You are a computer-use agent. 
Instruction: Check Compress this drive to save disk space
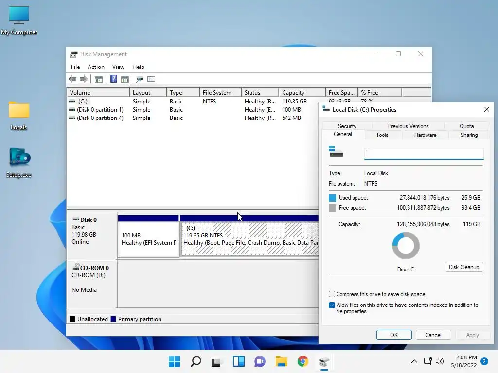pyautogui.click(x=332, y=294)
